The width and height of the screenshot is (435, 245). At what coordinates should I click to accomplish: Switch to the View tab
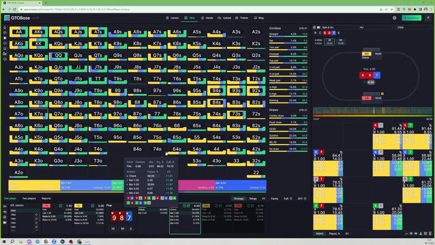click(x=190, y=18)
